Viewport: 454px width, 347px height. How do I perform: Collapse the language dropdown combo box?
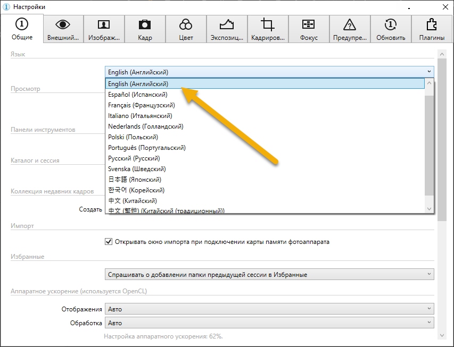tap(269, 72)
